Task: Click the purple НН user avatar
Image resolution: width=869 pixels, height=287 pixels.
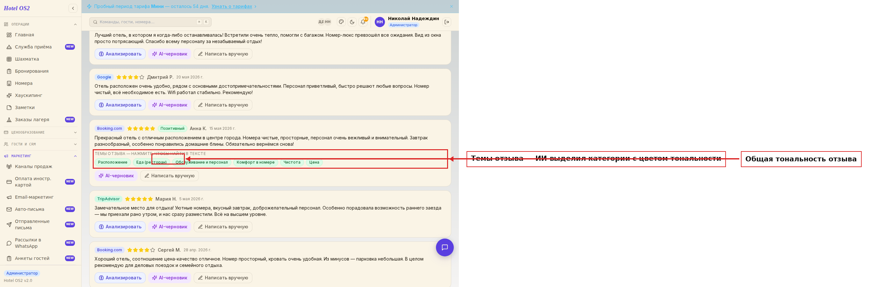Action: pyautogui.click(x=380, y=22)
